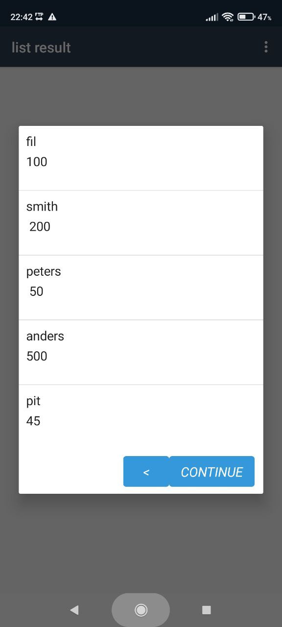This screenshot has height=627, width=282.
Task: Click the CONTINUE button
Action: 212,472
